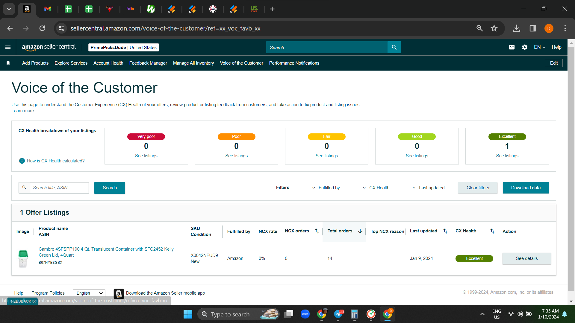
Task: Open Zoom from the taskbar
Action: 305,314
